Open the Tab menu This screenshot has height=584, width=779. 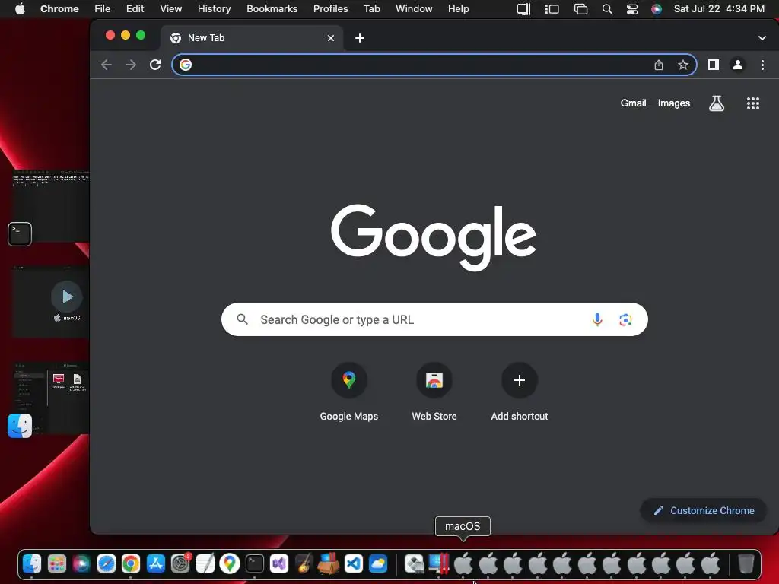371,8
